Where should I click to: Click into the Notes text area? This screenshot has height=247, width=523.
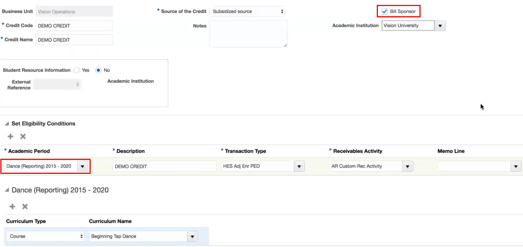pos(248,34)
